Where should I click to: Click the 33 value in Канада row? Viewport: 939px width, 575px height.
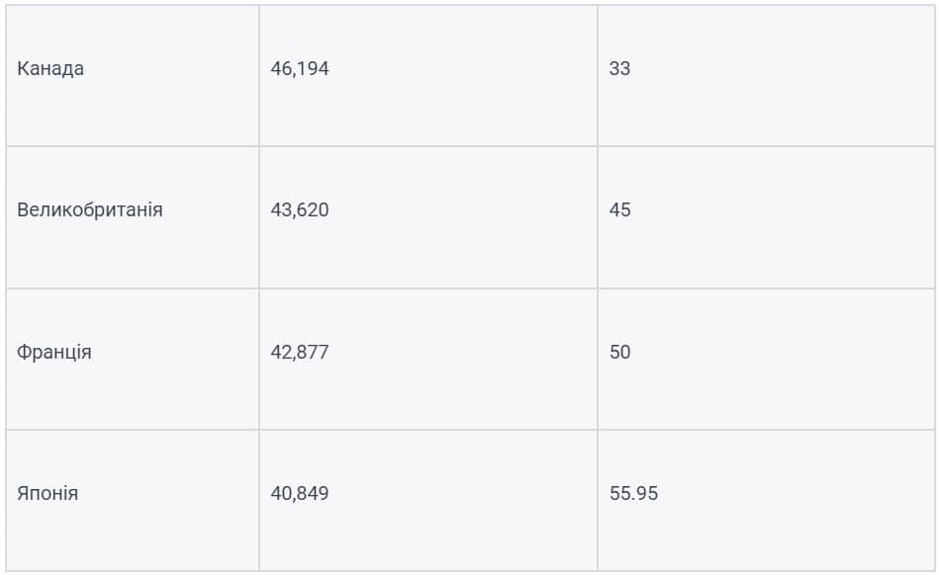619,68
